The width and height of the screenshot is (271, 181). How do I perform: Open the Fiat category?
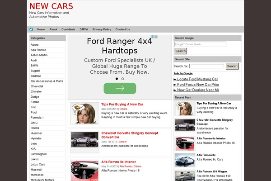point(33,107)
